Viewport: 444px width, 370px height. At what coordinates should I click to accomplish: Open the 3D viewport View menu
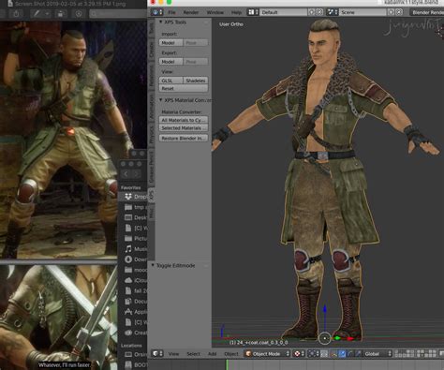pos(173,354)
